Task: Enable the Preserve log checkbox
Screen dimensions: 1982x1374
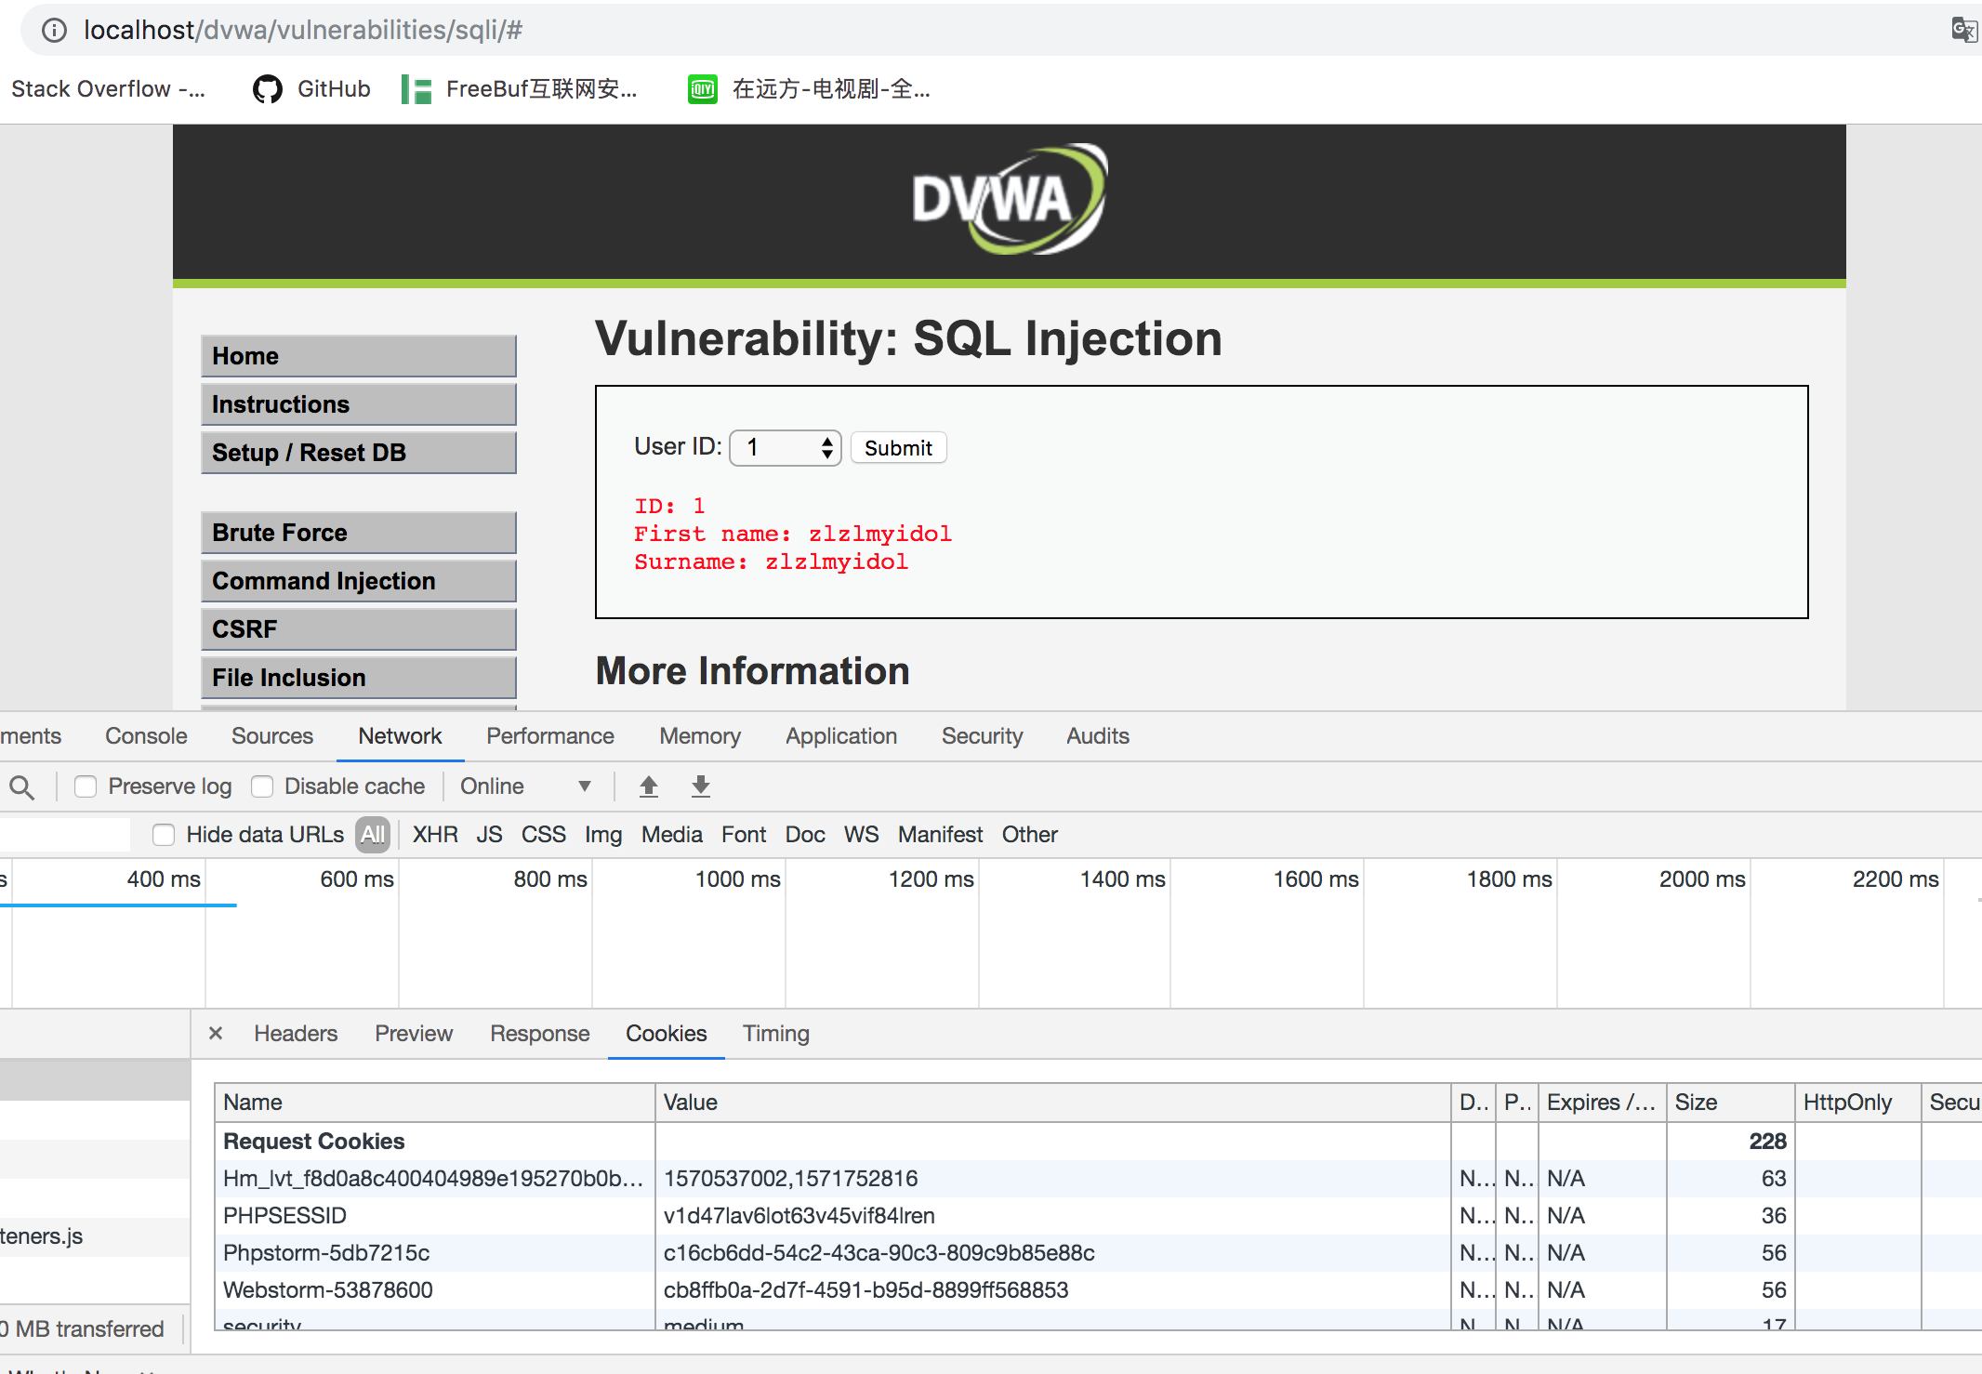Action: click(86, 786)
